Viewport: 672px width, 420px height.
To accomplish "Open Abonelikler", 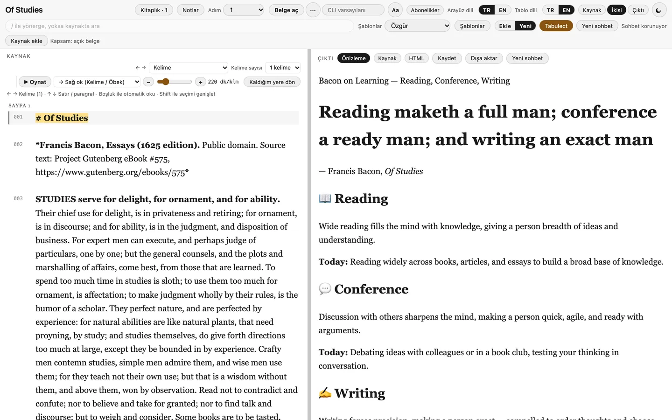I will [x=425, y=10].
